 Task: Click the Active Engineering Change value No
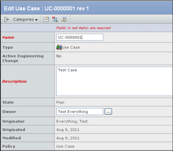pos(59,56)
